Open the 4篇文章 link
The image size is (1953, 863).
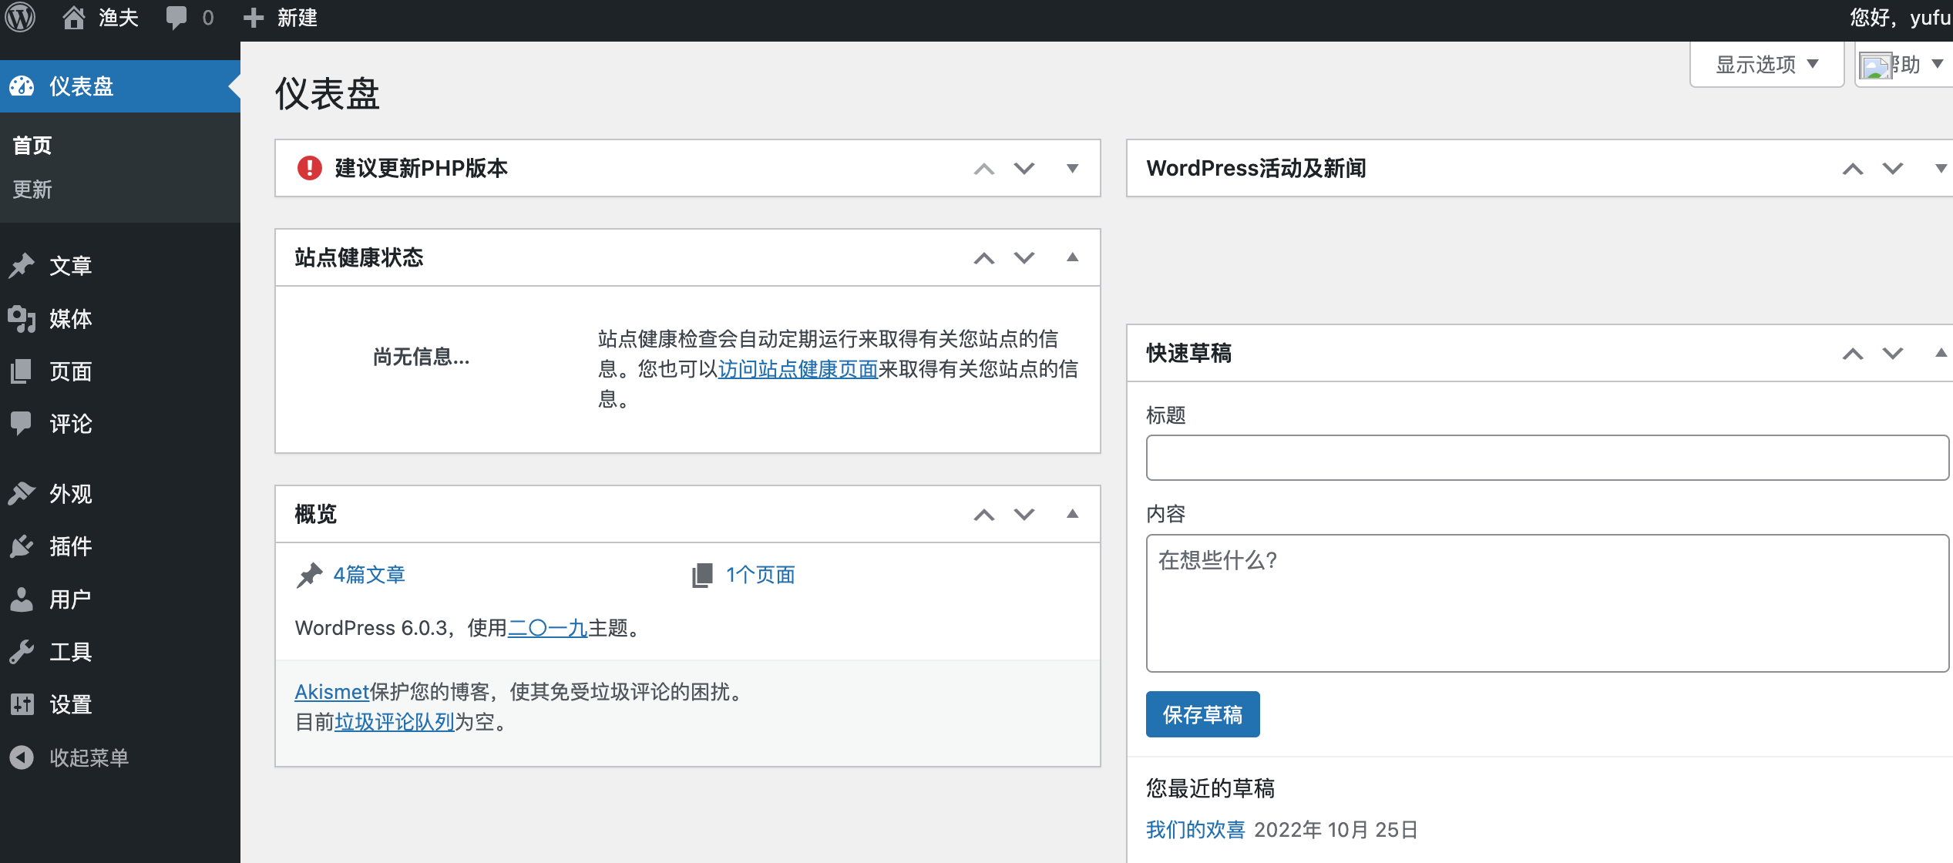(x=369, y=575)
